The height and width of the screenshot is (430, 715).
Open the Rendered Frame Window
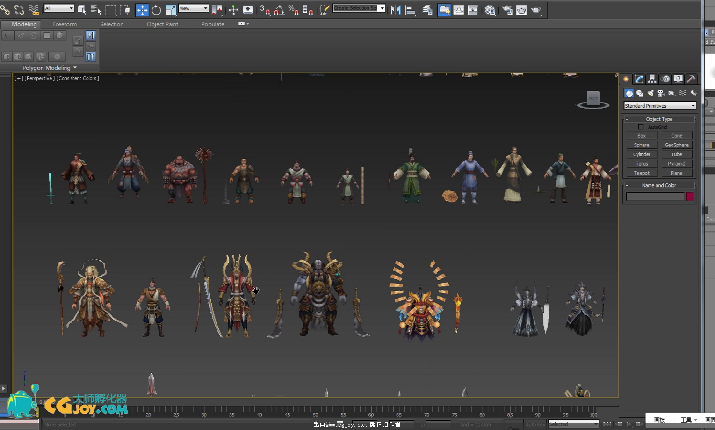[x=521, y=10]
